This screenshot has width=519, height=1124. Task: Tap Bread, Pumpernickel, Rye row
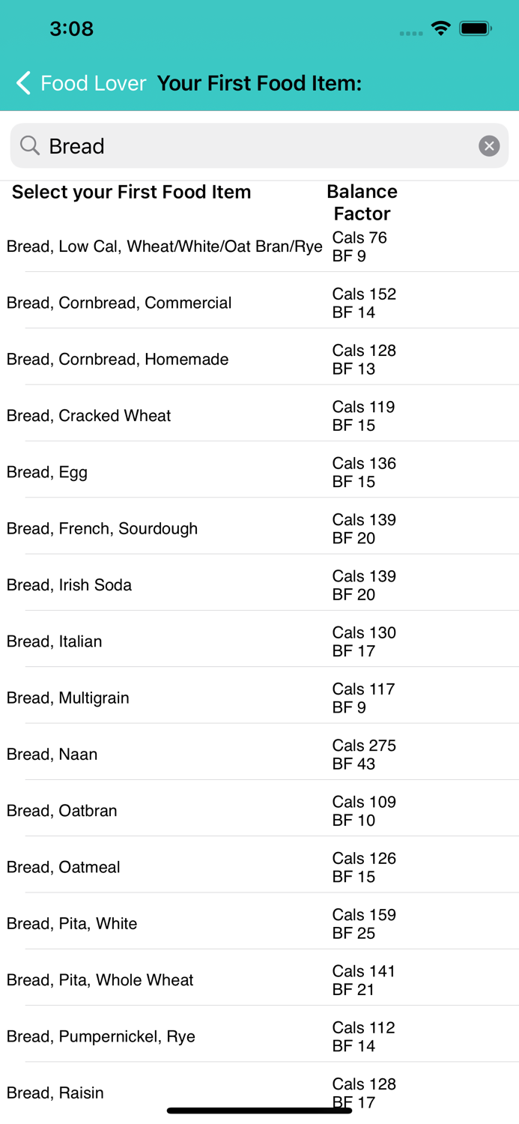(100, 1036)
